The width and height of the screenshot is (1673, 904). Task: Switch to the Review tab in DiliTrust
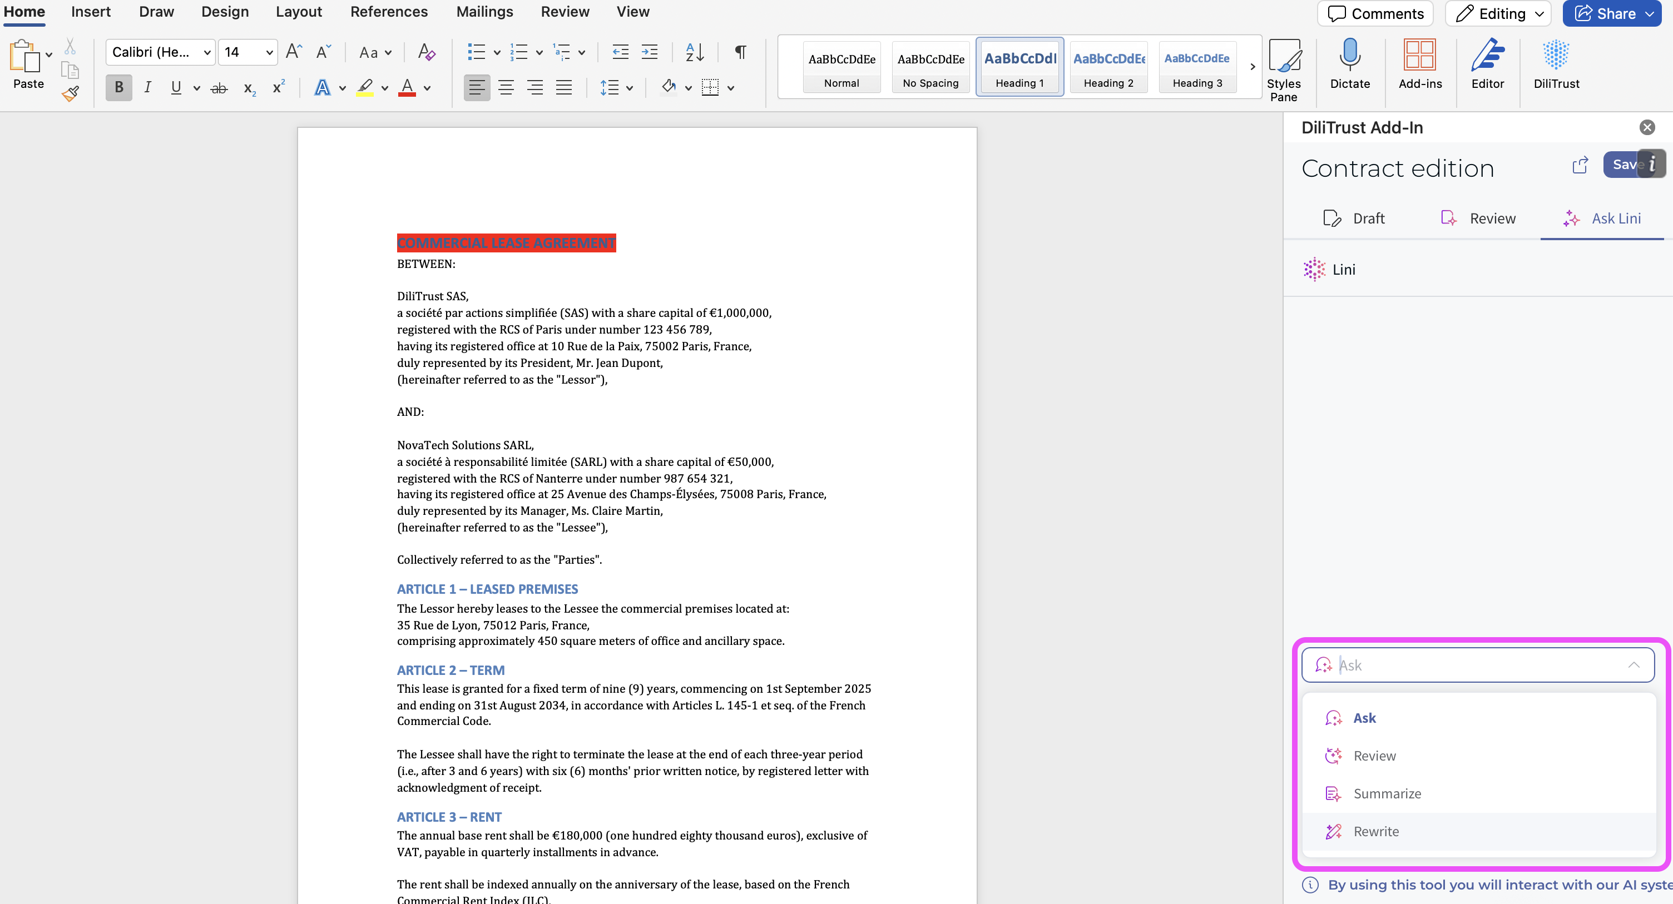(x=1478, y=219)
